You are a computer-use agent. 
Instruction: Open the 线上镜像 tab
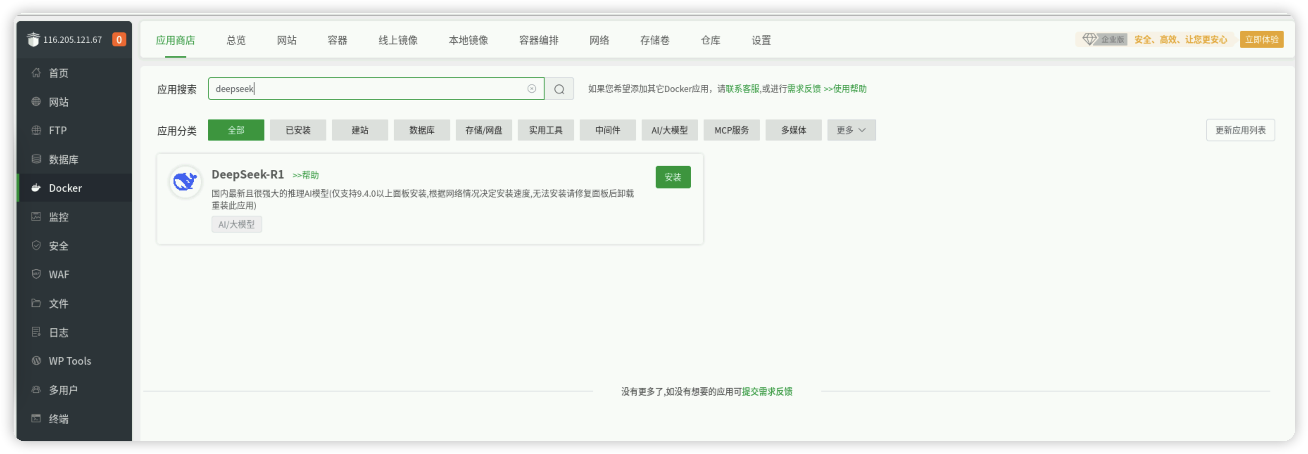click(398, 40)
